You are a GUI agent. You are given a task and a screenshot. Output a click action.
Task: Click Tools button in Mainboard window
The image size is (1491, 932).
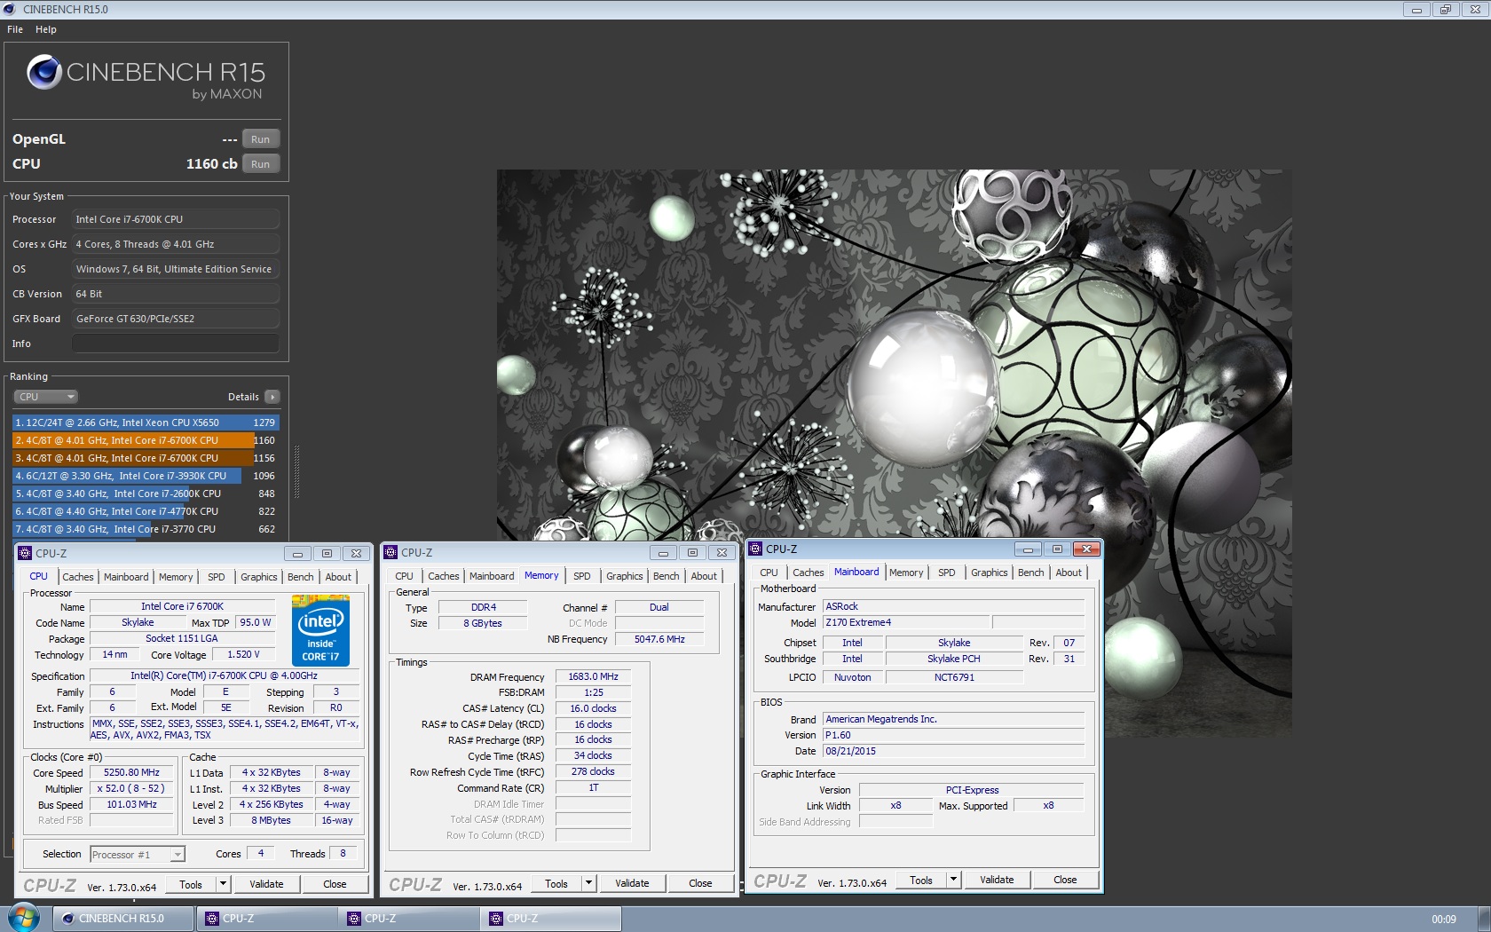pos(921,880)
